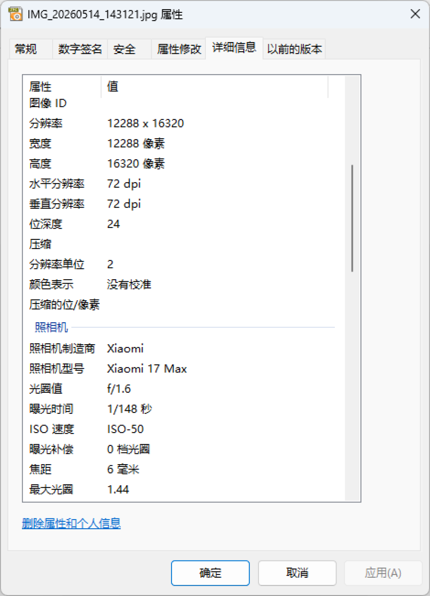Select the 位深度 value 24
This screenshot has height=596, width=430.
113,224
